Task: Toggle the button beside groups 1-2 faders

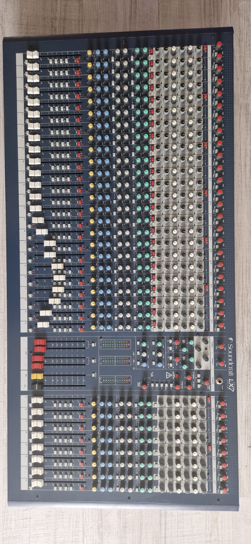Action: (x=93, y=345)
